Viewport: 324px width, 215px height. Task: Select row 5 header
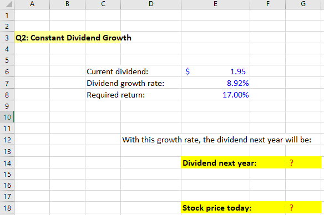(x=7, y=60)
